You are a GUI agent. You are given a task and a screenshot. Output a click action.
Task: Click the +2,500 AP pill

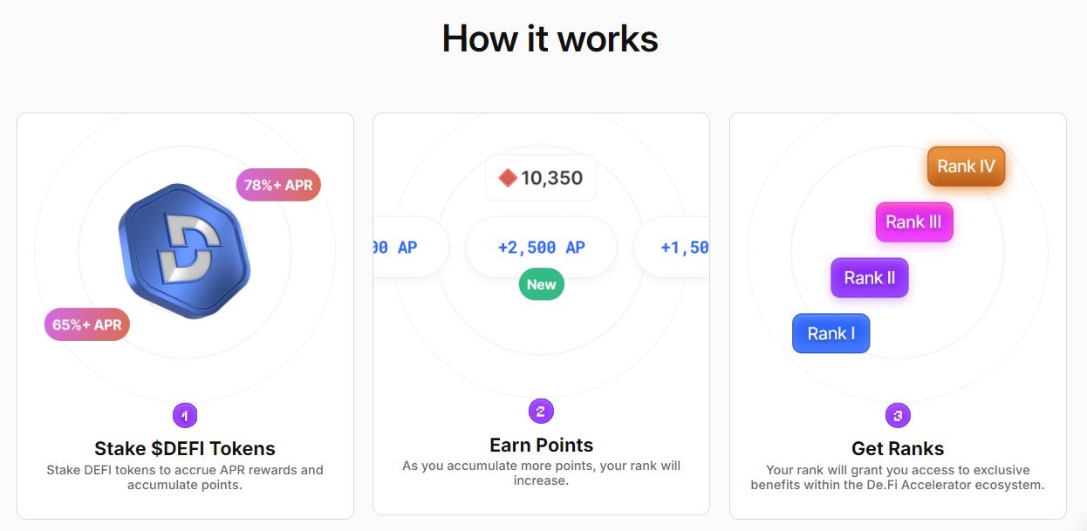pos(541,248)
